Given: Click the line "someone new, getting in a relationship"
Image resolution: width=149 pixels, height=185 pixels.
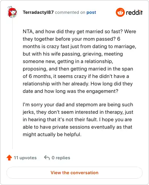Looking at the screenshot, I should (x=68, y=61).
